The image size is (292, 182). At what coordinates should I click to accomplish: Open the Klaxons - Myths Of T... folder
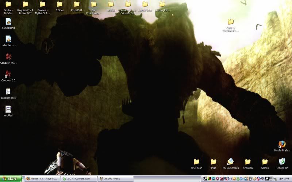42,8
